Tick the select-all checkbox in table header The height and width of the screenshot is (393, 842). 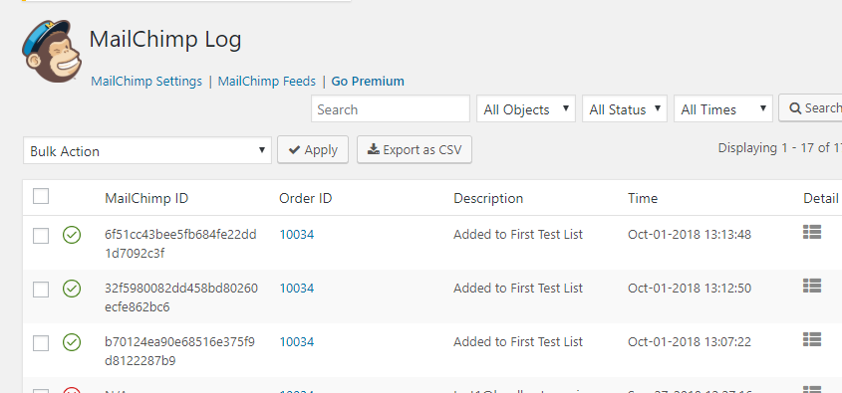point(41,196)
